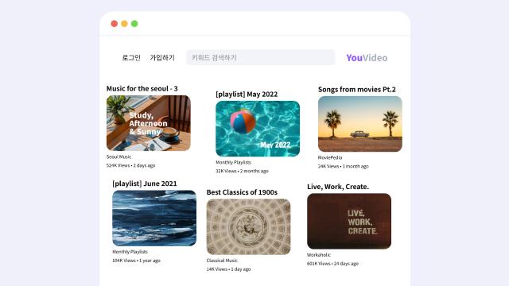Open the Classical Music channel name

point(222,261)
